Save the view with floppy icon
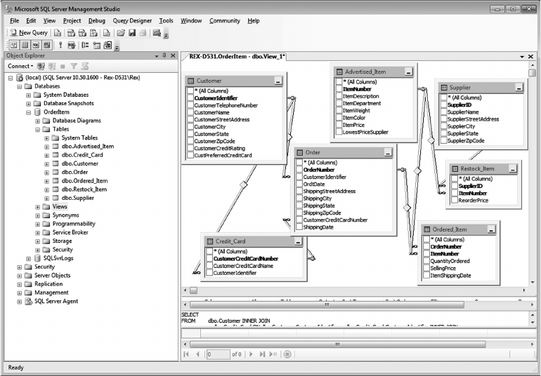 [x=132, y=33]
